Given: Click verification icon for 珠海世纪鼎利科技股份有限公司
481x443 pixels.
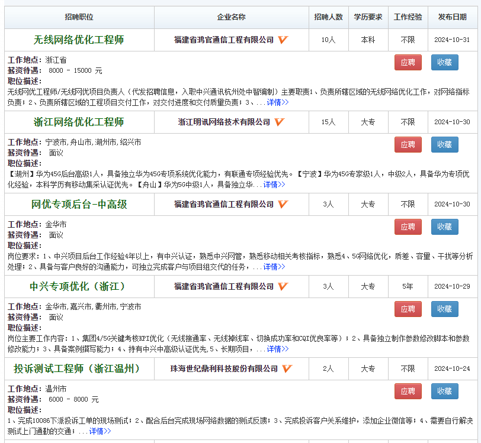Looking at the screenshot, I should tap(286, 368).
